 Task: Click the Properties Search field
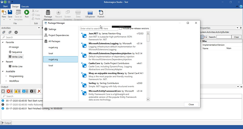[x=224, y=37]
